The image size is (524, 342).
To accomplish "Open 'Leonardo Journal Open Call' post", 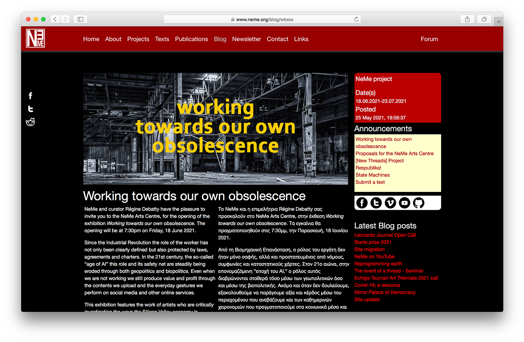I will (x=385, y=235).
